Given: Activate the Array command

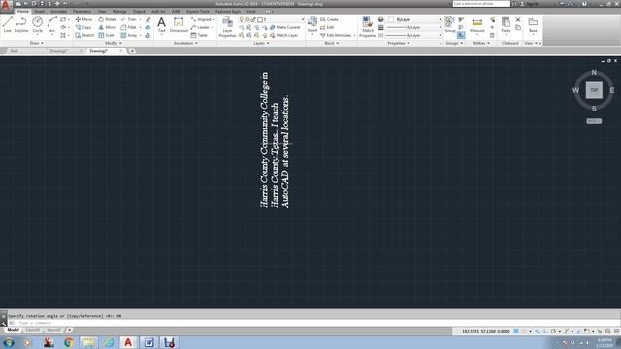Looking at the screenshot, I should tap(129, 35).
